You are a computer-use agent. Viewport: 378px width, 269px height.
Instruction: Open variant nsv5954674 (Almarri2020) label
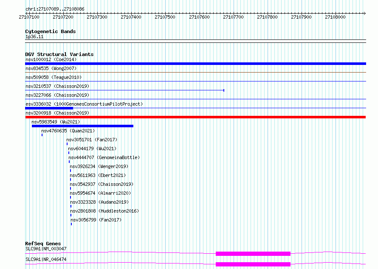(x=100, y=193)
